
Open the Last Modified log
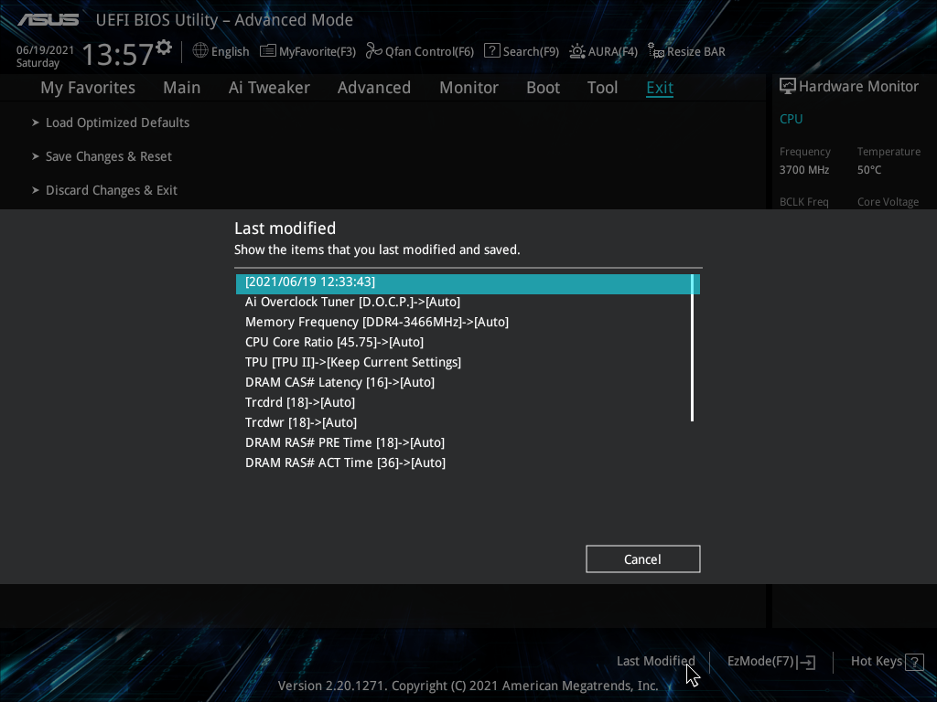[655, 661]
